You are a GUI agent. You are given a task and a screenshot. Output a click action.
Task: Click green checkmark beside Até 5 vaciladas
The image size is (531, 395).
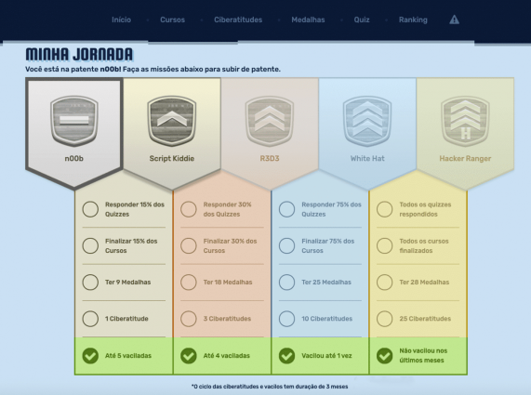point(90,356)
